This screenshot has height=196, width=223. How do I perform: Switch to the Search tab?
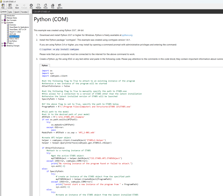(x=17, y=12)
